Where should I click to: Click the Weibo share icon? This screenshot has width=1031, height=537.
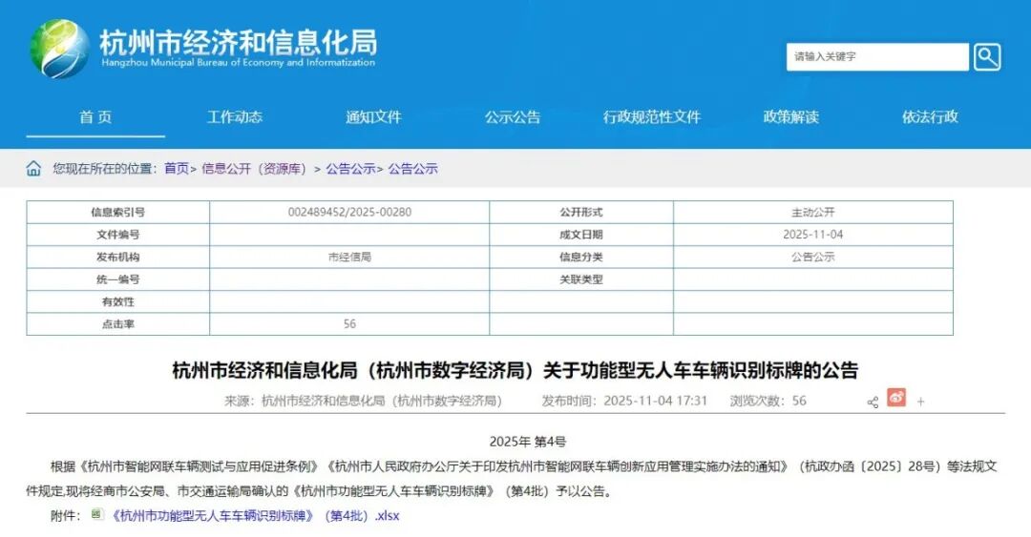tap(895, 398)
